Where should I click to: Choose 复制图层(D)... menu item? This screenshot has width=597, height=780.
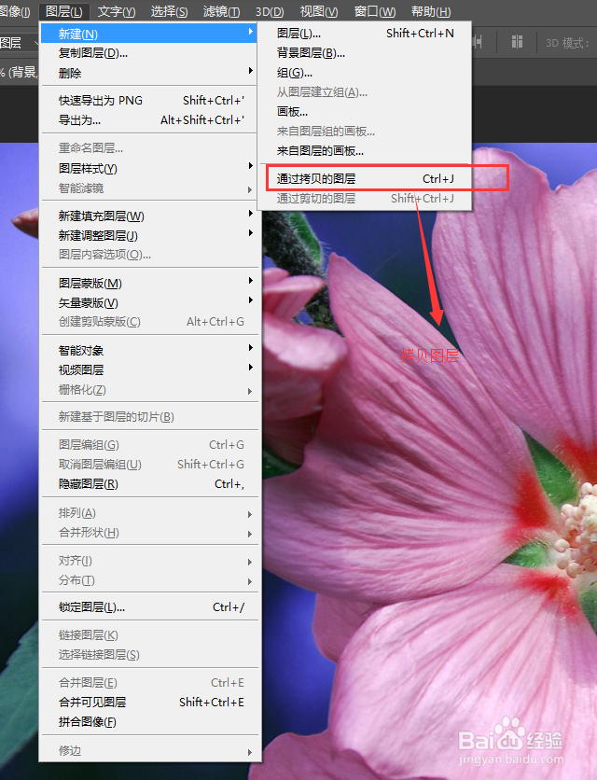(x=148, y=53)
